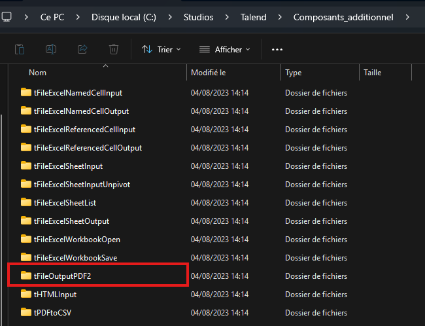Open the three-dots More options menu
This screenshot has height=326, width=425.
click(x=277, y=49)
